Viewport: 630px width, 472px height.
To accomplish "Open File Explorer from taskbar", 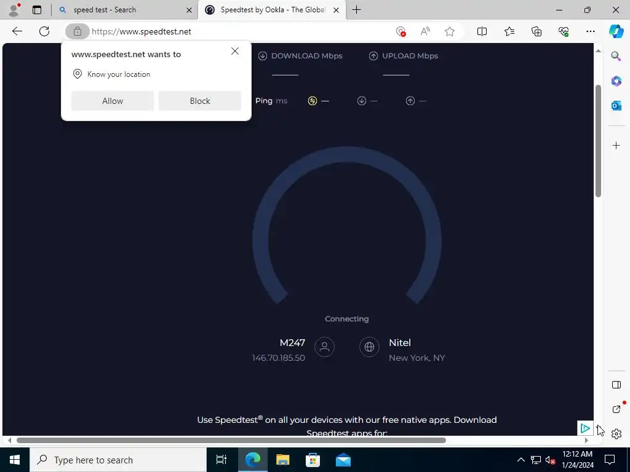I will point(282,460).
